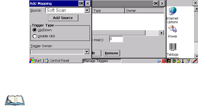This screenshot has height=109, width=198.
Task: Open the Trigger Owner dropdown arrow
Action: pyautogui.click(x=87, y=52)
